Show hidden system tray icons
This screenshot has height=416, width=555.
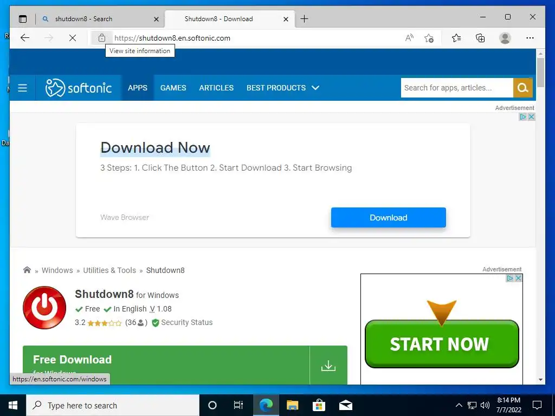click(459, 405)
